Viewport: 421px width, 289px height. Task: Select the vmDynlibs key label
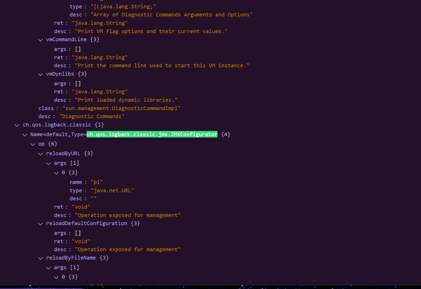60,74
